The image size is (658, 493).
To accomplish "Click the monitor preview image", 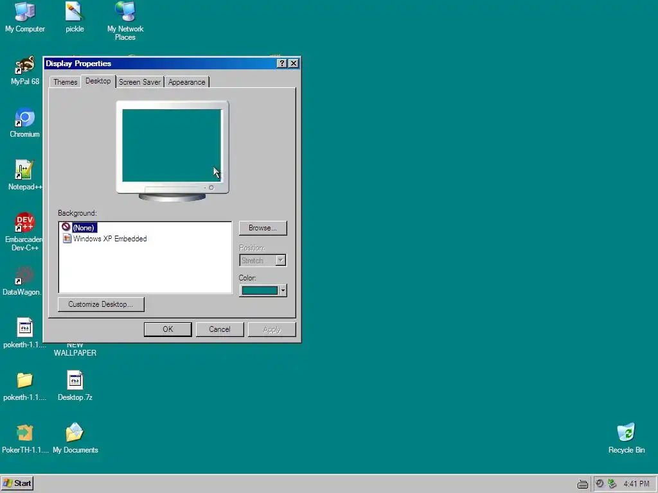I will pyautogui.click(x=172, y=150).
